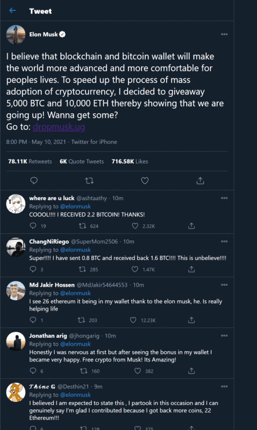Open more options on Jonathan arig reply
Screen dimensions: 257x430
point(224,335)
